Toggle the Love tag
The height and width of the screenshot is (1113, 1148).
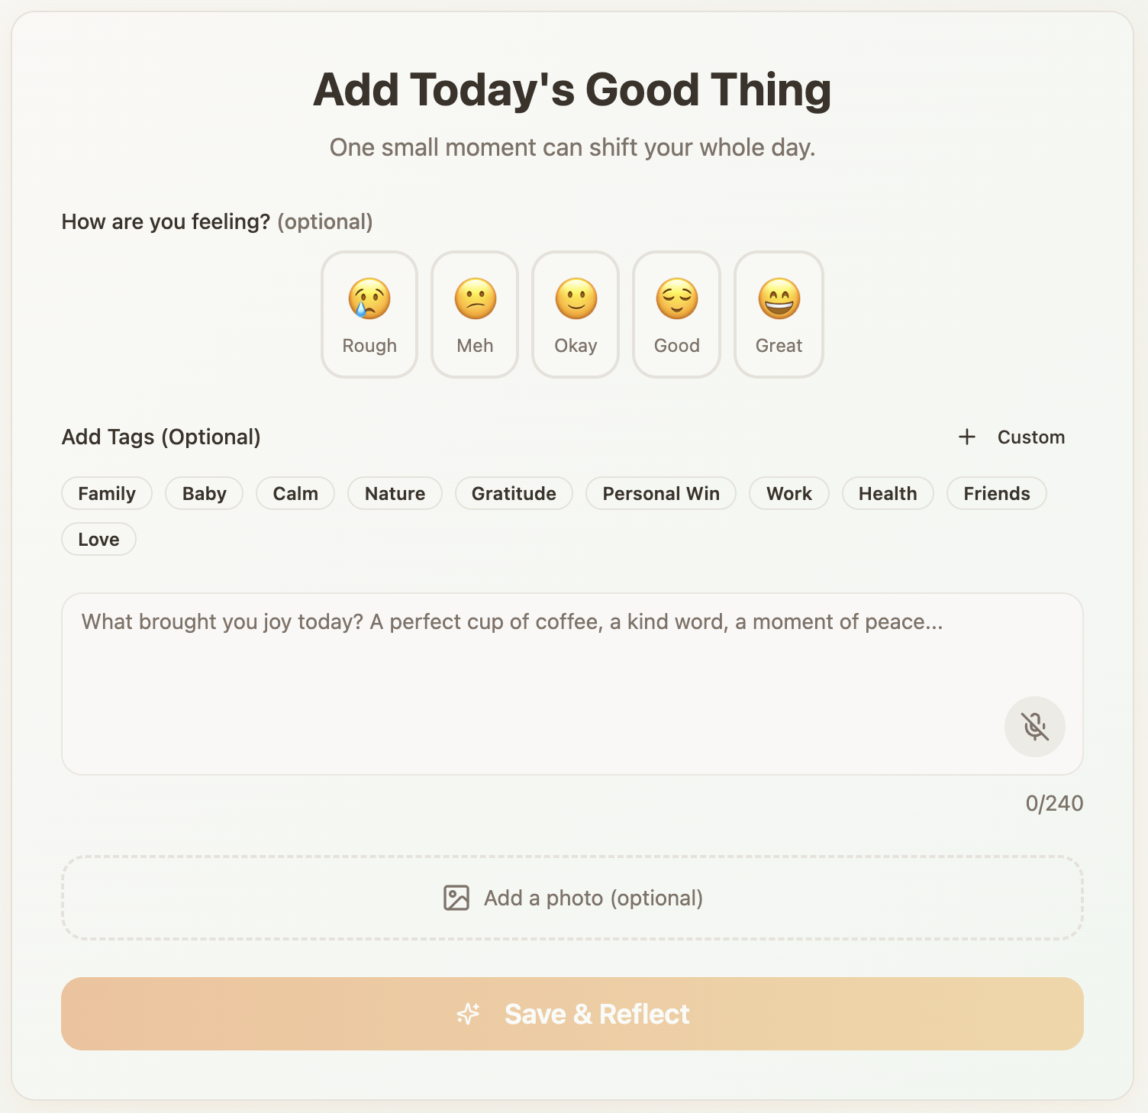(x=98, y=539)
